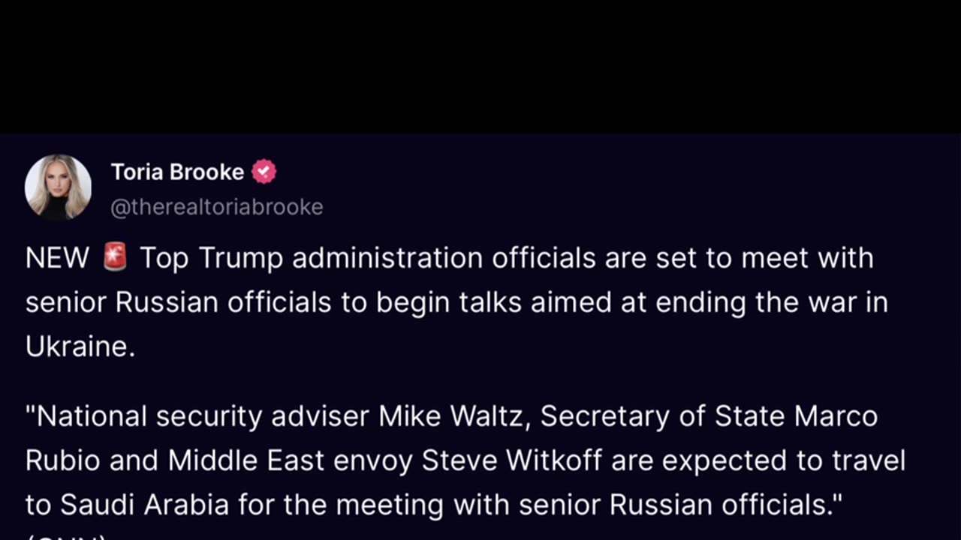Click the phrase Middle East envoy
The height and width of the screenshot is (540, 961).
(291, 460)
